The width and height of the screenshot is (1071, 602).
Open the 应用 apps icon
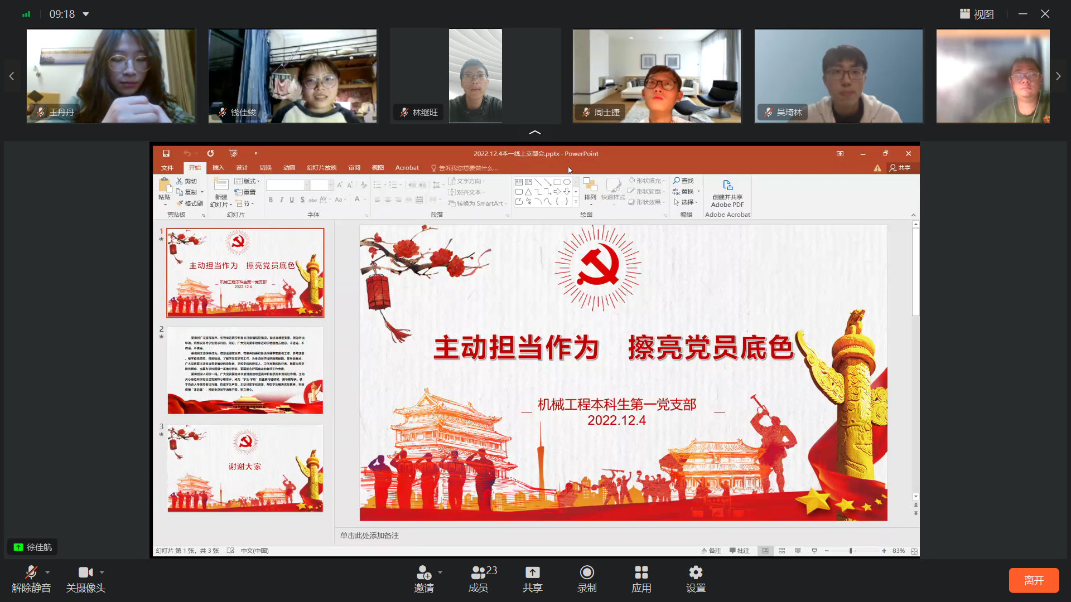click(641, 573)
